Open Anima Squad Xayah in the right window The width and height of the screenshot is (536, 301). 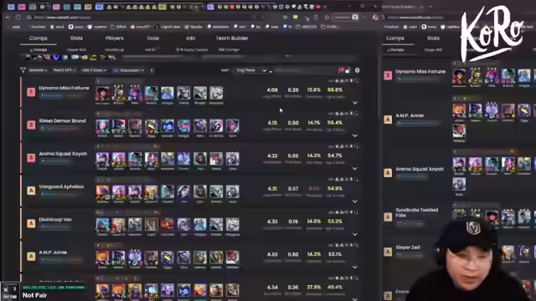pos(420,169)
